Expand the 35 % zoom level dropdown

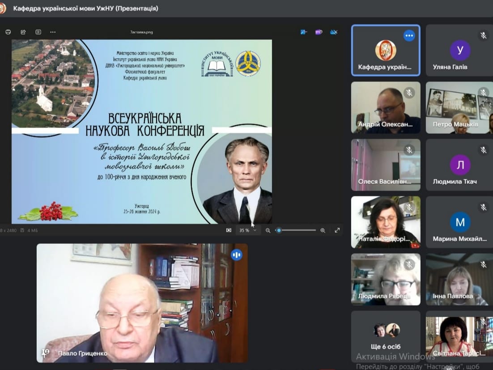coord(248,230)
